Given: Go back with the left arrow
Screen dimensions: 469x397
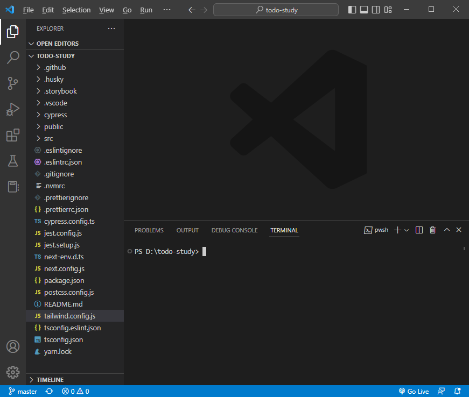Looking at the screenshot, I should (x=192, y=10).
